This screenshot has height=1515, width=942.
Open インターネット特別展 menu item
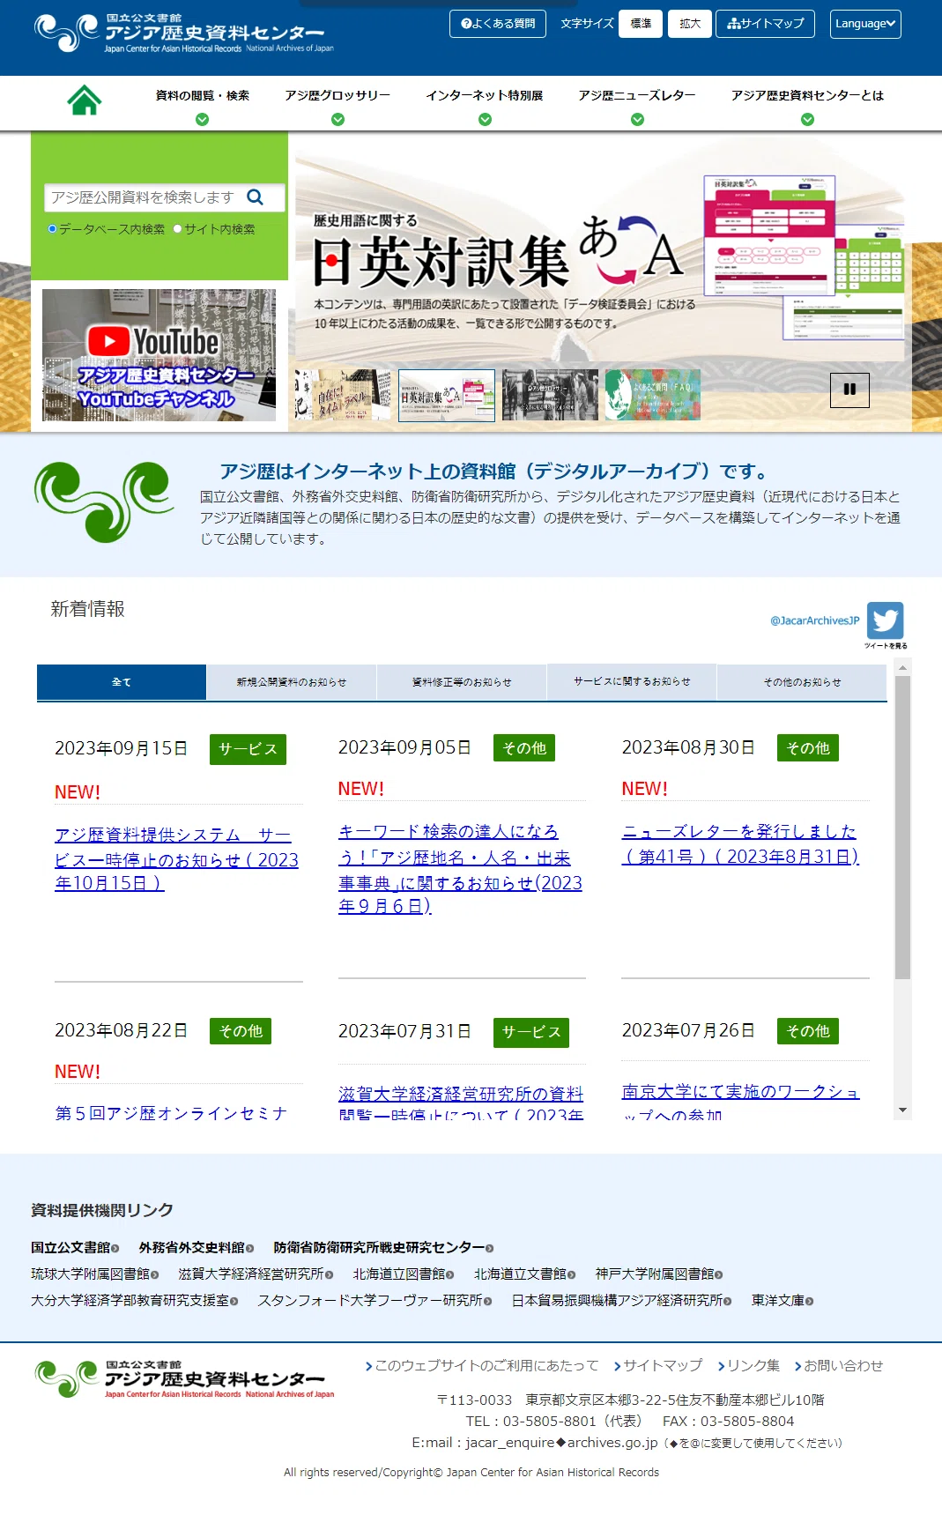(x=485, y=95)
